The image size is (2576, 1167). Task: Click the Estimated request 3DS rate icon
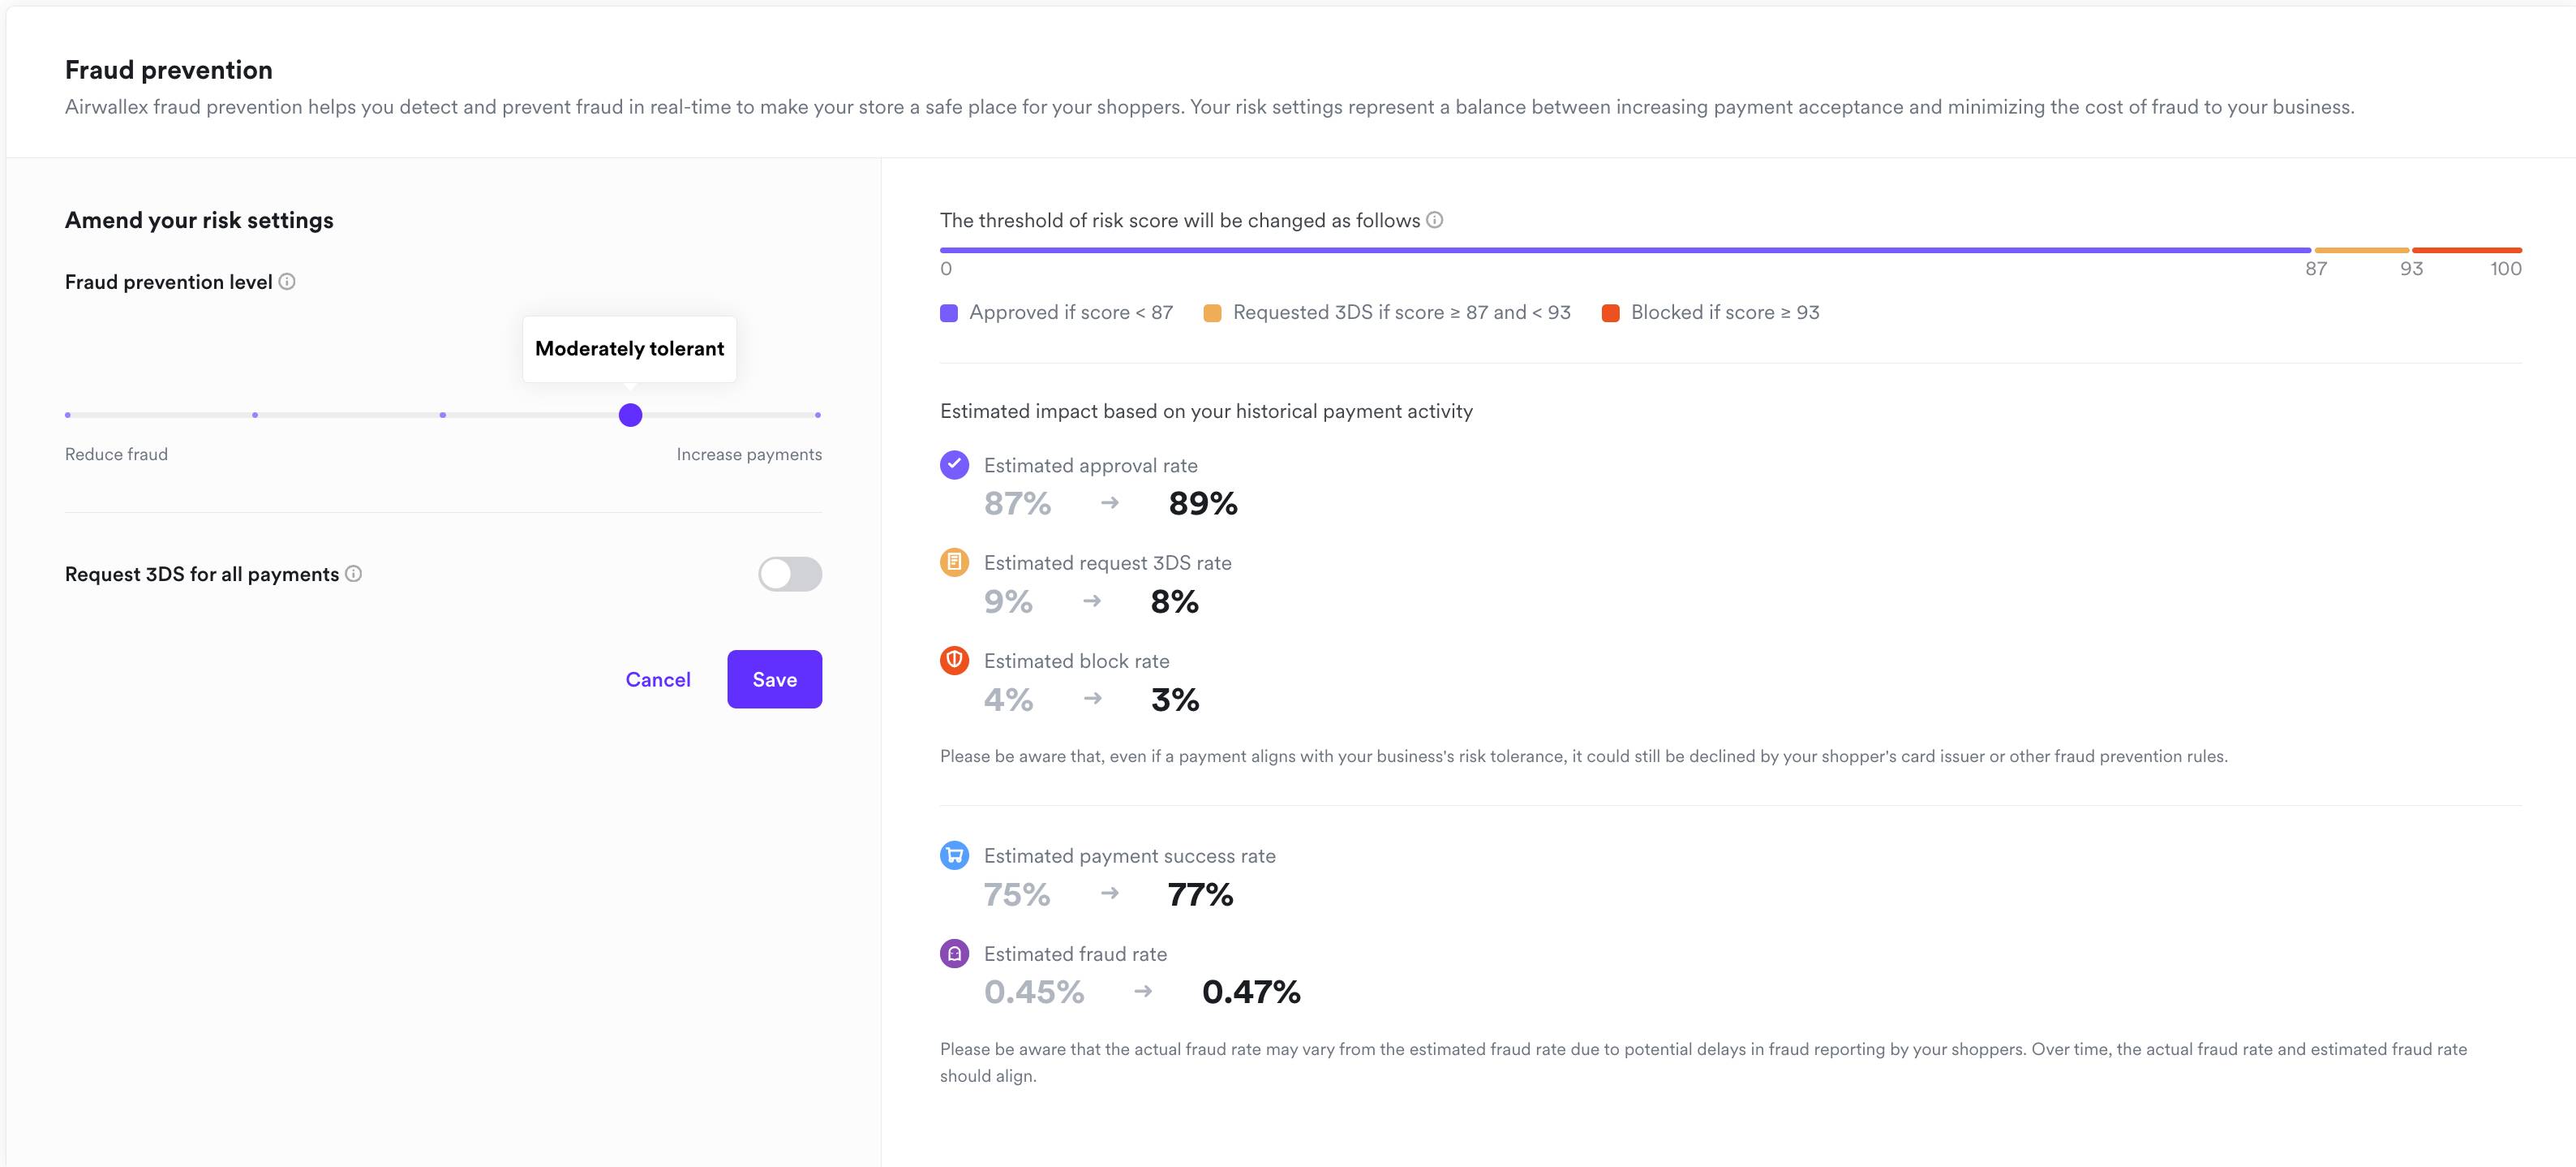coord(954,562)
